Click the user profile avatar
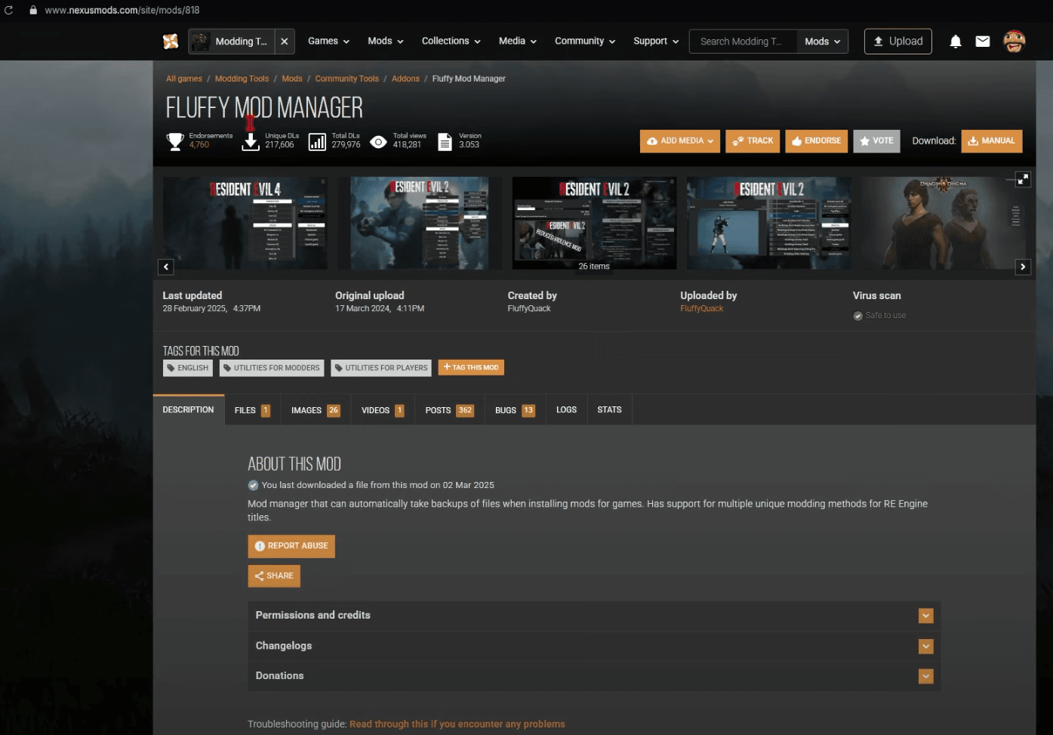The height and width of the screenshot is (735, 1053). coord(1014,42)
